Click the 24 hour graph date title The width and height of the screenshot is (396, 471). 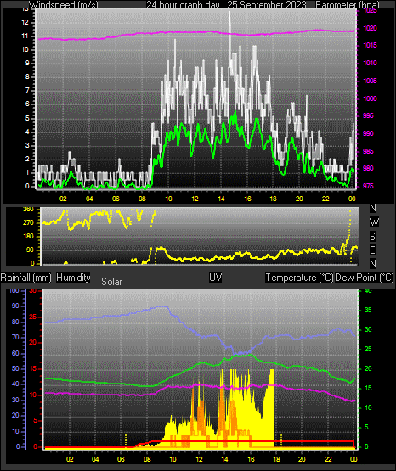(226, 4)
